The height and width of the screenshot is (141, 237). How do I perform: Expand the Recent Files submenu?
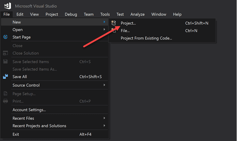[x=104, y=118]
